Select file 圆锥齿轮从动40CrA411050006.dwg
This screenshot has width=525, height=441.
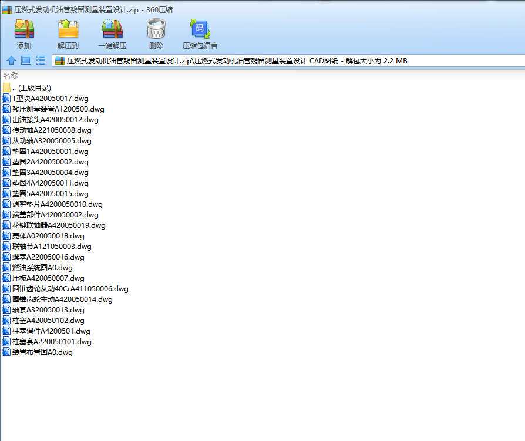[66, 289]
